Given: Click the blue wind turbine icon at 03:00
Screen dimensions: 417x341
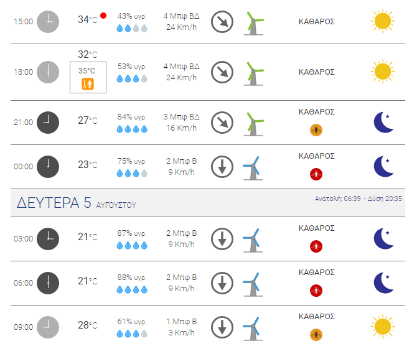Looking at the screenshot, I should pyautogui.click(x=253, y=240).
